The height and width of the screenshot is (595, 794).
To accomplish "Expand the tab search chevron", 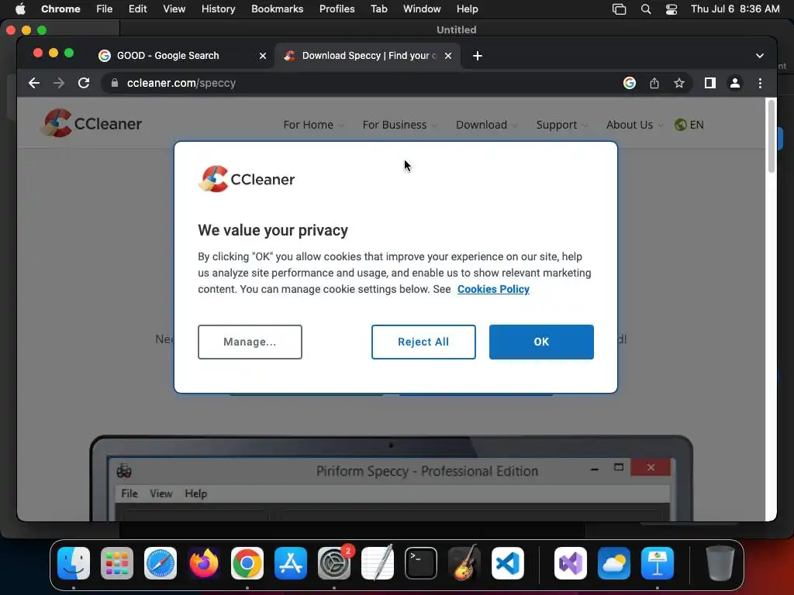I will 760,56.
